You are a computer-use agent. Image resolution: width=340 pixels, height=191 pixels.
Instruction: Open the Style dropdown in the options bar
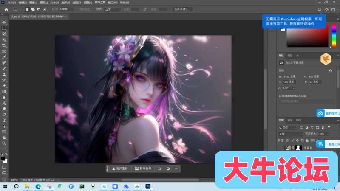(x=113, y=9)
